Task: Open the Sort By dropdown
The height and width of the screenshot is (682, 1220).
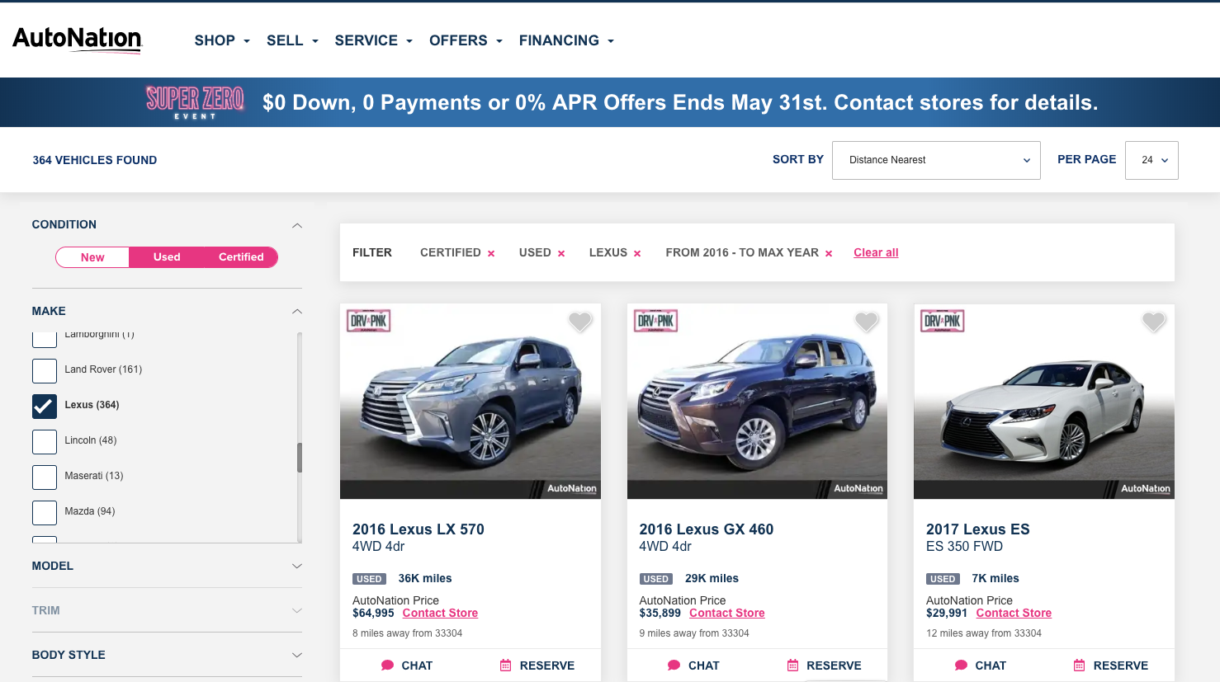Action: [x=936, y=160]
